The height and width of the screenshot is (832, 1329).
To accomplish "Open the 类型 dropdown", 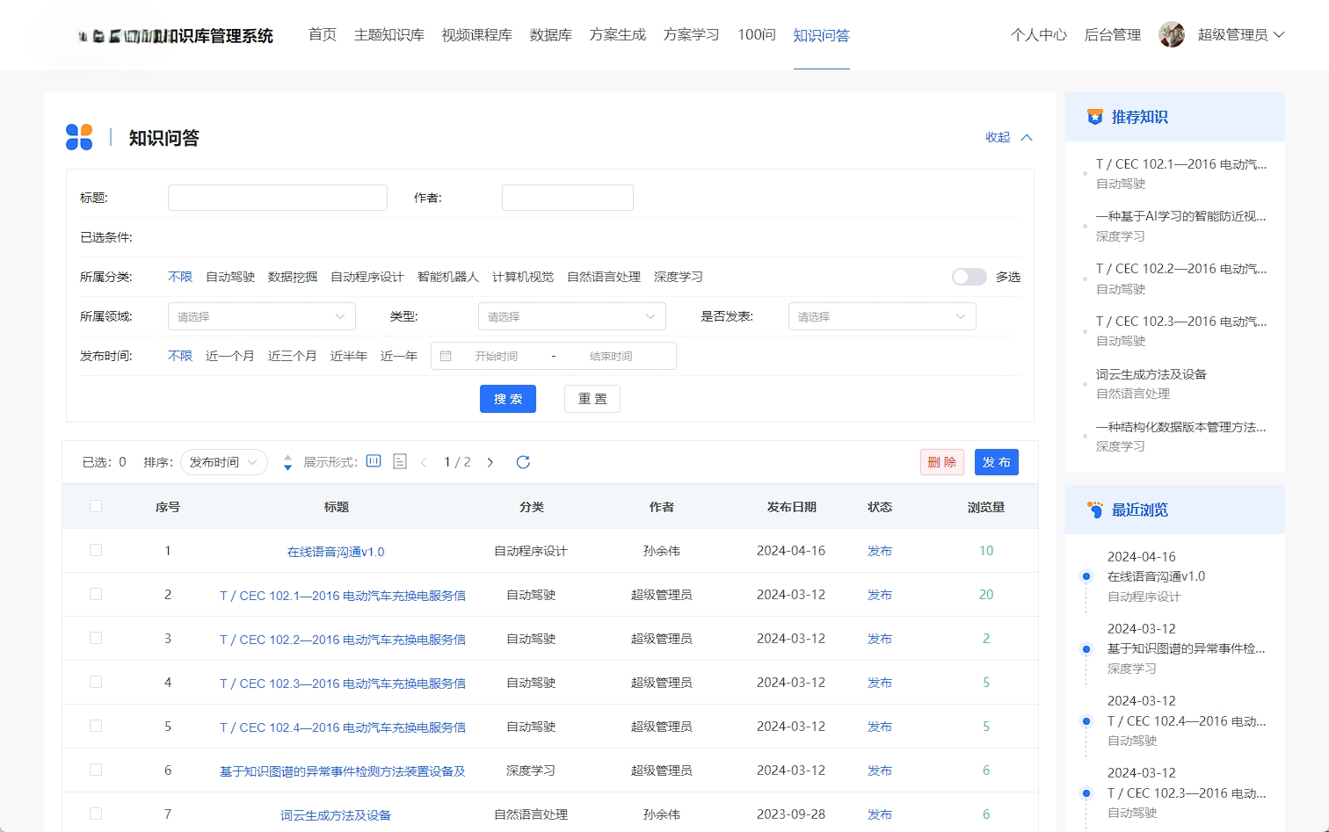I will point(571,315).
